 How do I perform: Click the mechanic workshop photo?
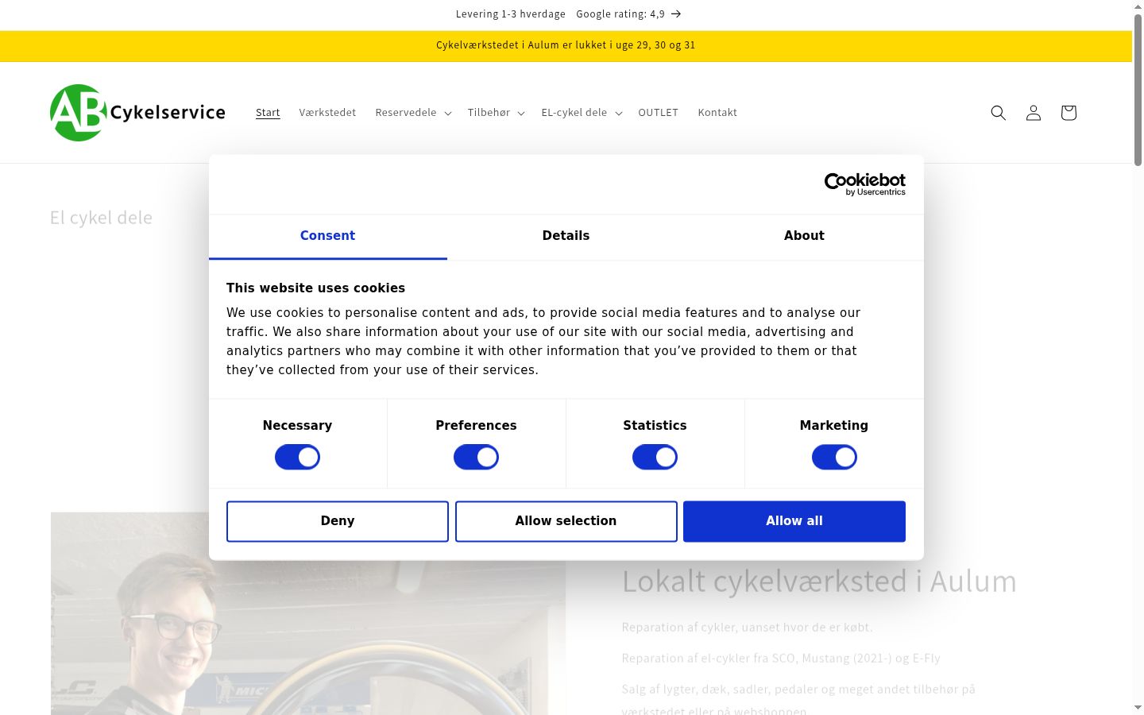[x=308, y=613]
